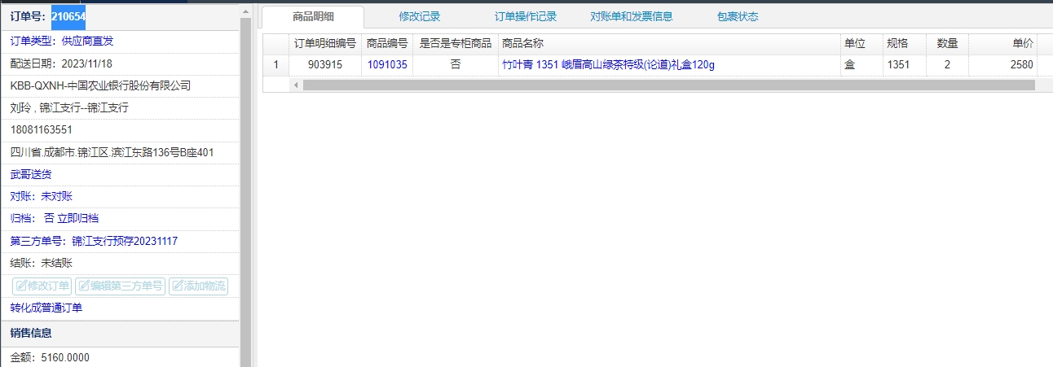
Task: Click the 武哥送货 link
Action: point(31,174)
